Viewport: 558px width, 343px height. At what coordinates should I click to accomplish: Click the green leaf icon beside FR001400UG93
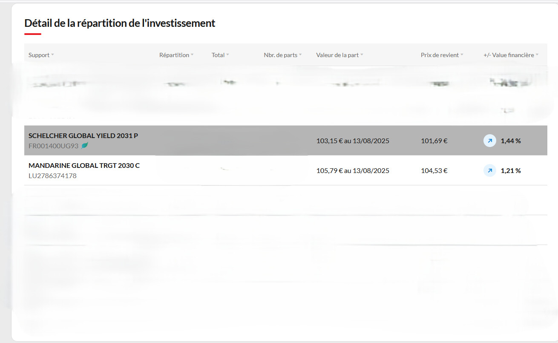coord(85,146)
